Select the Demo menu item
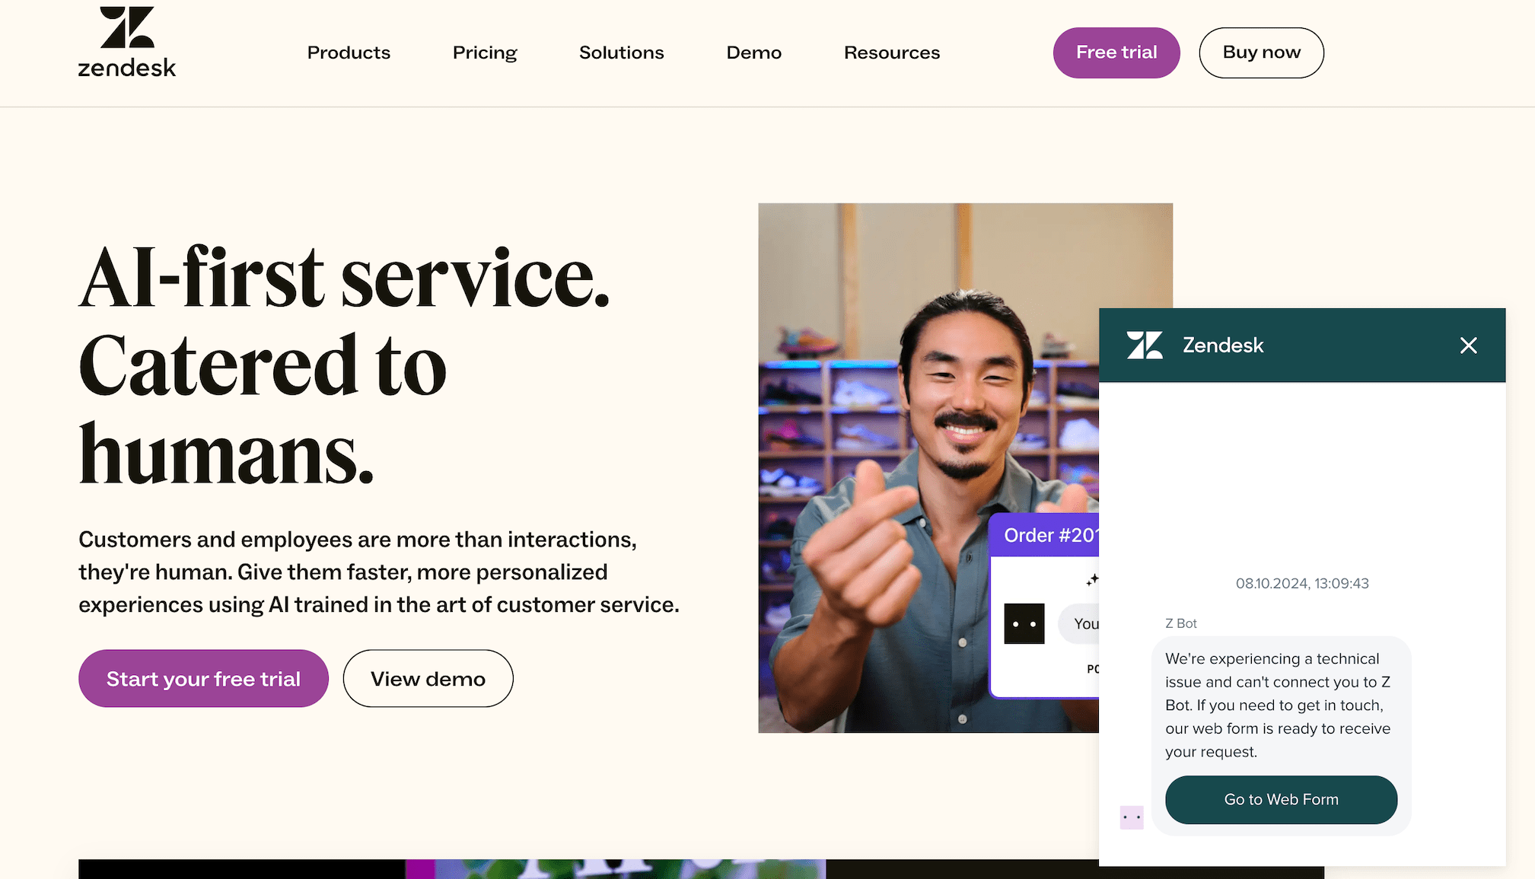This screenshot has height=879, width=1535. pos(753,52)
